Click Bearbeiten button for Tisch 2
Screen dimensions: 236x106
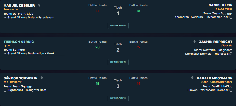pos(118,62)
